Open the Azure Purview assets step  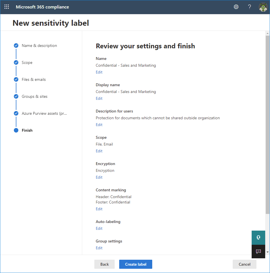pos(44,113)
